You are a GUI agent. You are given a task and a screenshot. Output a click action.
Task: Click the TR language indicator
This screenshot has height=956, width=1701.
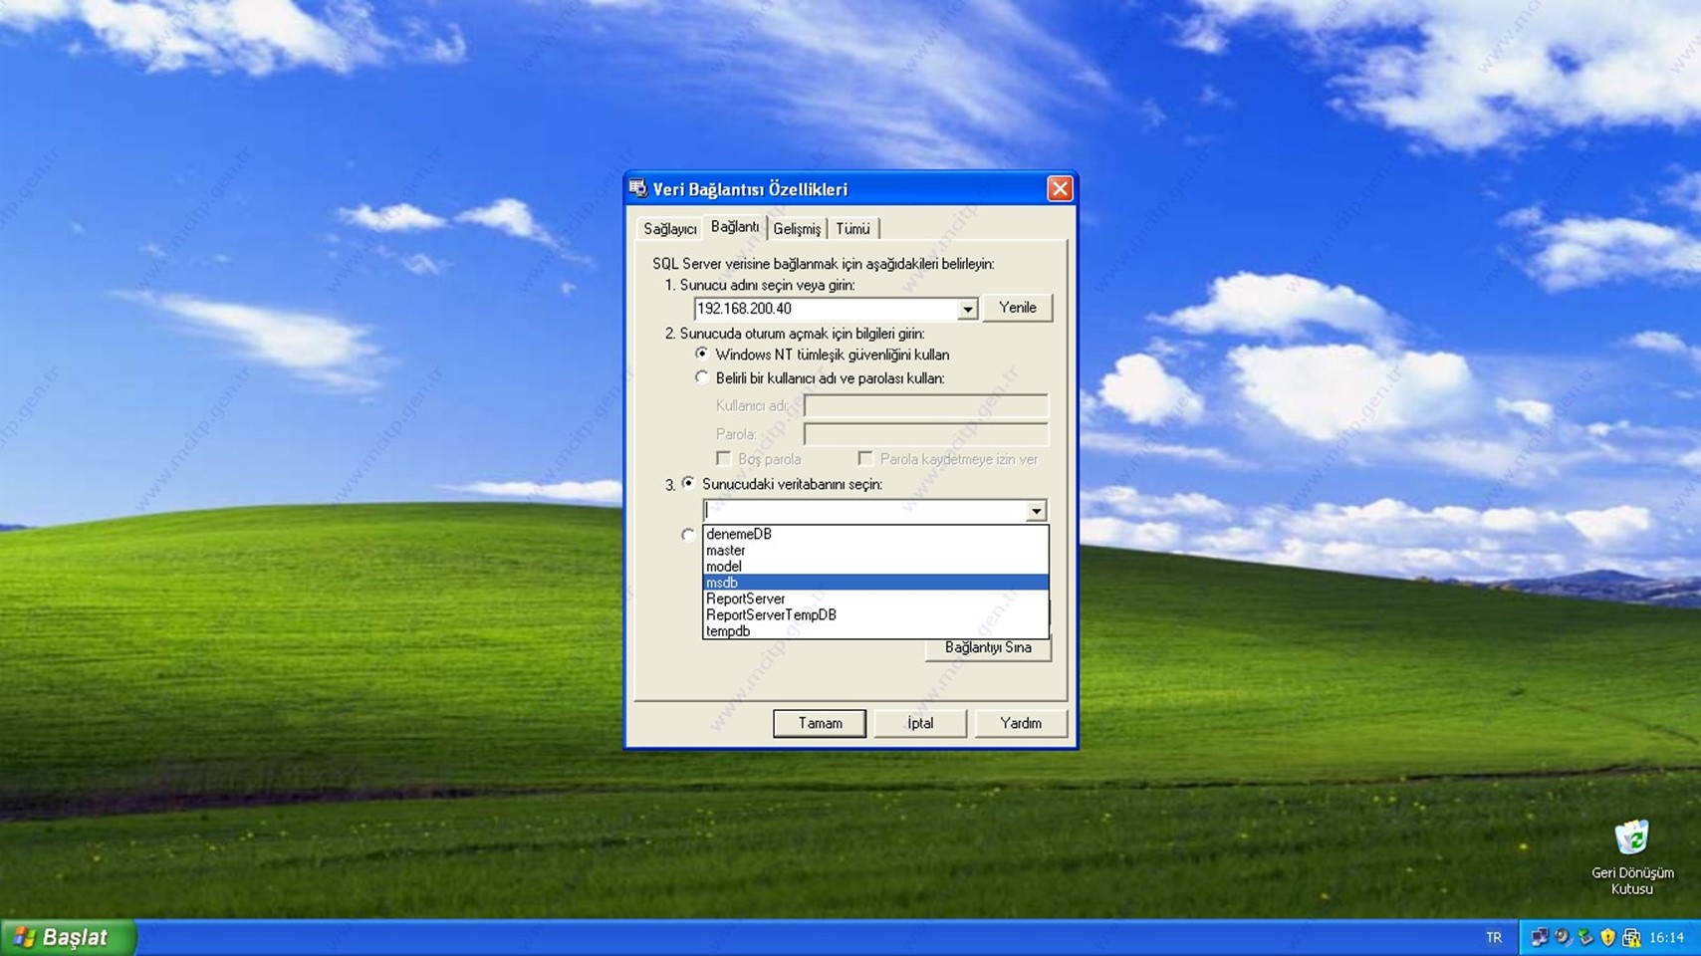tap(1494, 937)
